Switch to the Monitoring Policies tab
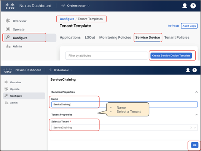Screen dimensions: 201x151 point(115,37)
